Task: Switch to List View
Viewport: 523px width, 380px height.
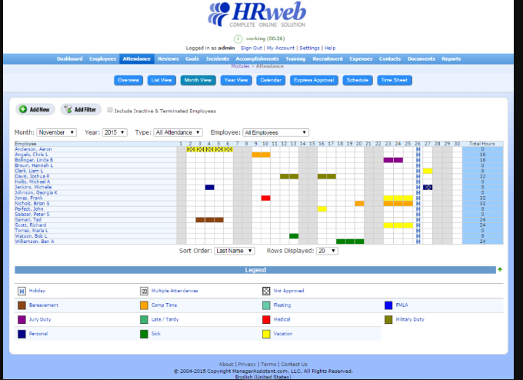Action: click(x=162, y=81)
